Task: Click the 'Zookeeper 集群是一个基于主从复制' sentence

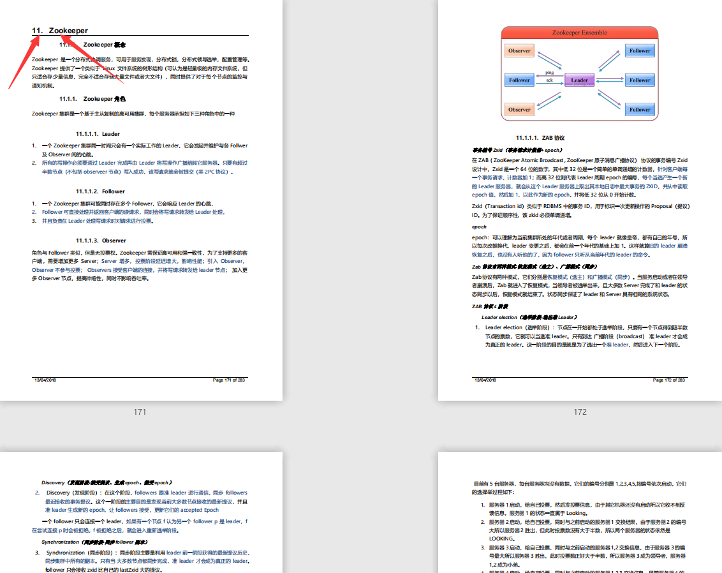Action: 133,114
